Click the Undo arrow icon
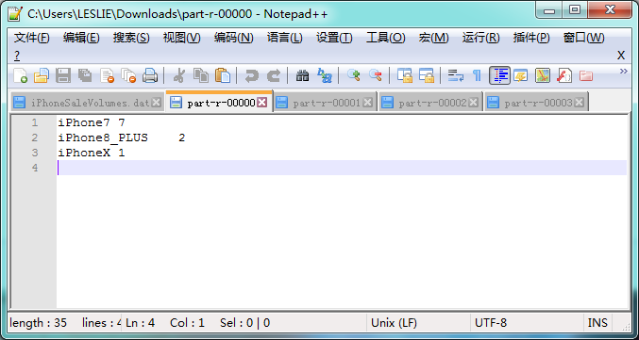639x340 pixels. tap(251, 75)
